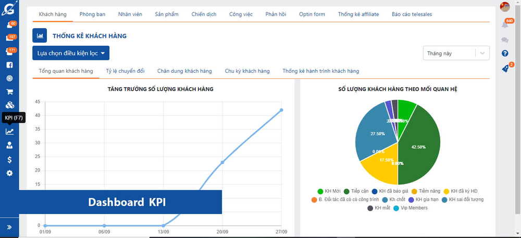This screenshot has width=521, height=238.
Task: Click the Facebook icon in sidebar
Action: point(9,65)
